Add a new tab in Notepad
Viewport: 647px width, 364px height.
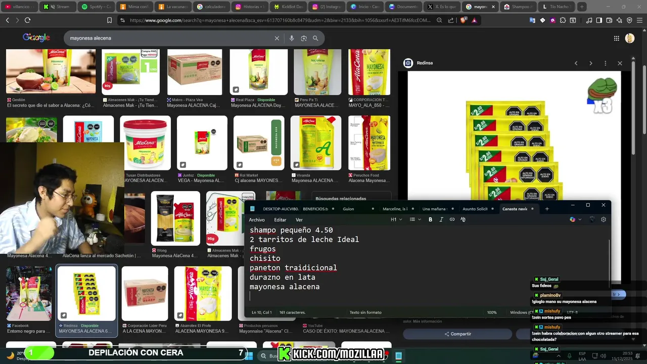pyautogui.click(x=546, y=209)
